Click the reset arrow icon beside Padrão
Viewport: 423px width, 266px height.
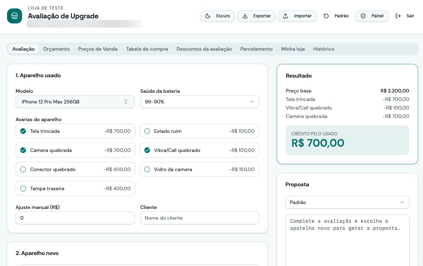tap(326, 16)
